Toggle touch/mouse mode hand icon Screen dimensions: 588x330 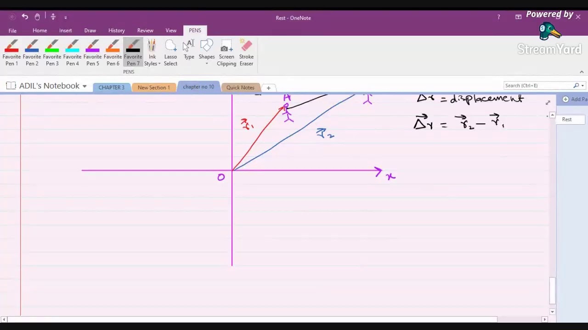tap(37, 17)
